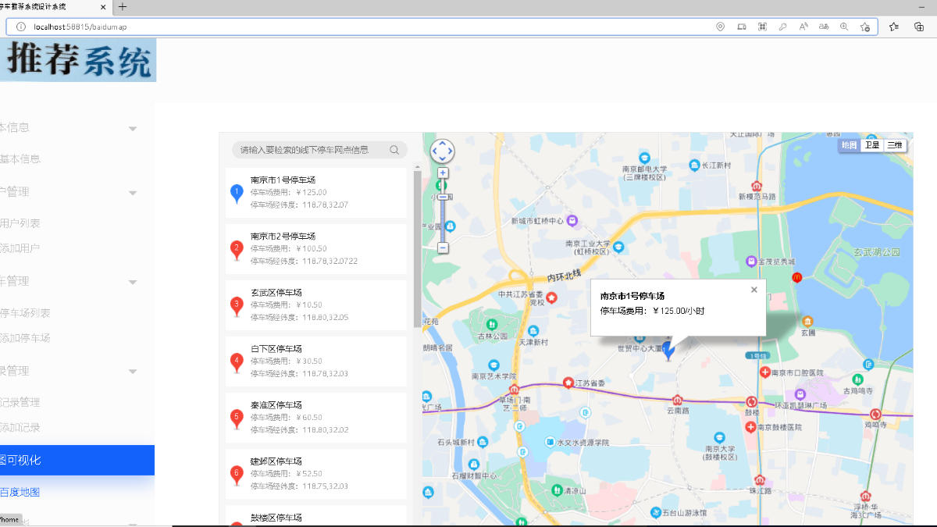Open 添加停车场 in the sidebar

(26, 338)
